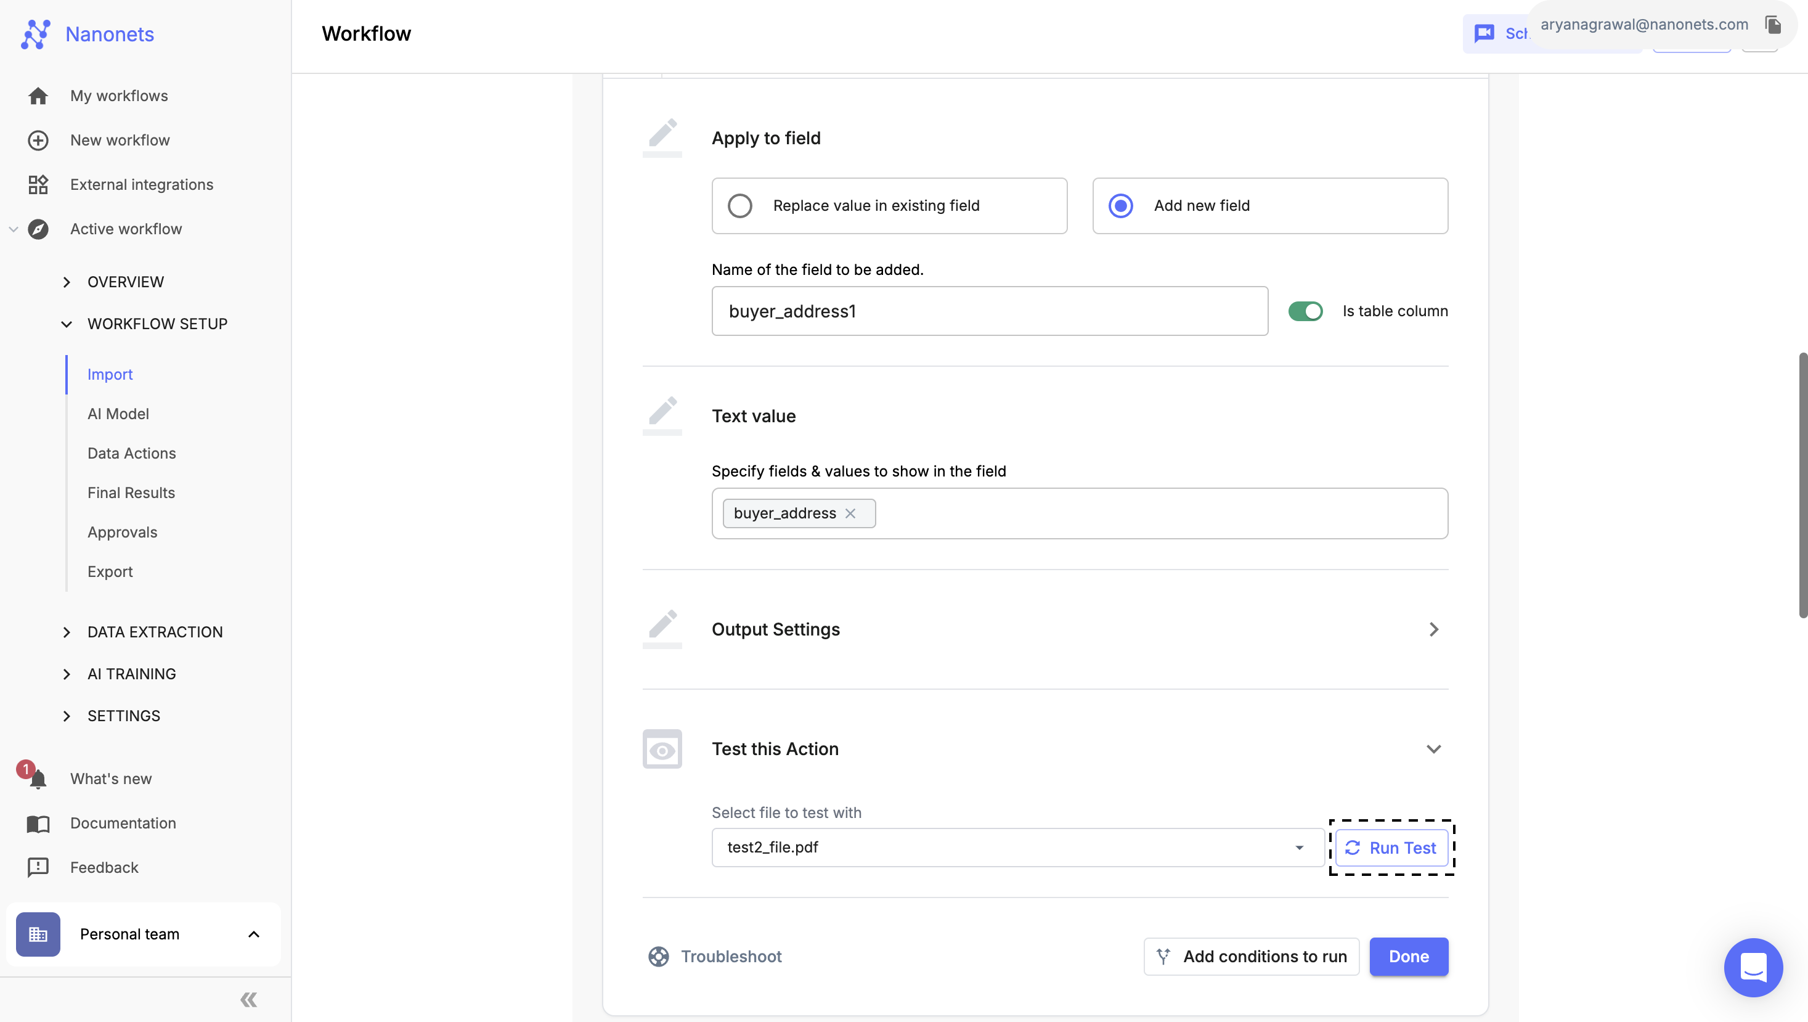
Task: Click the page vertical scrollbar
Action: point(1802,484)
